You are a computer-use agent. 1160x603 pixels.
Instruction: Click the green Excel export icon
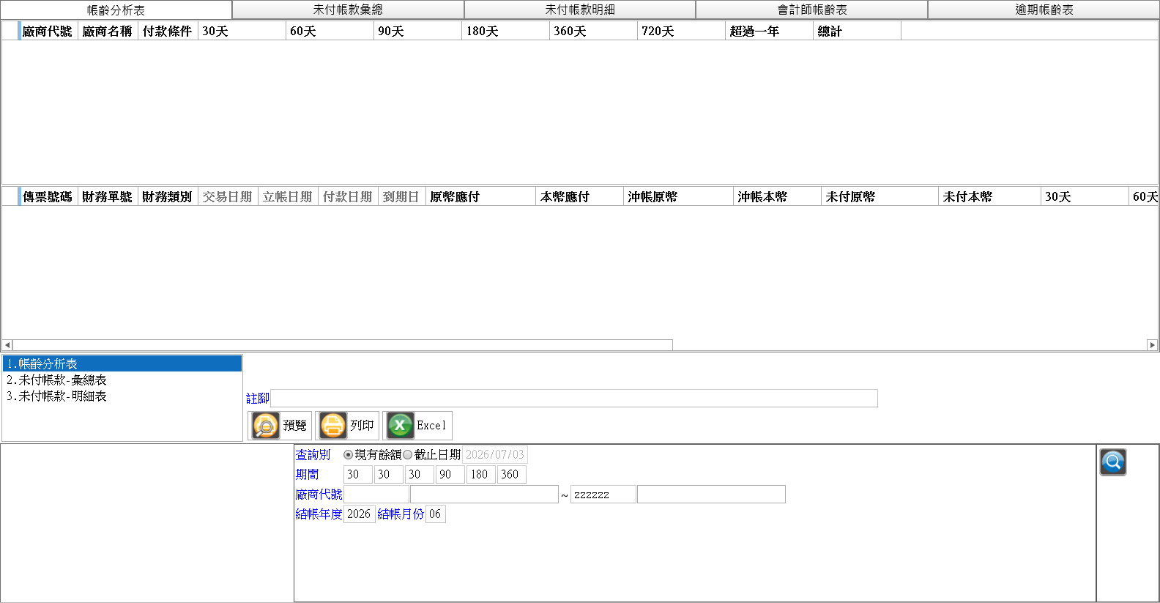400,425
